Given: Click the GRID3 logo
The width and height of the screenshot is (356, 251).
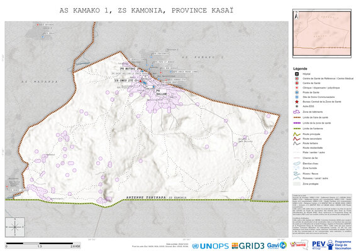Looking at the screenshot, I should (x=248, y=246).
